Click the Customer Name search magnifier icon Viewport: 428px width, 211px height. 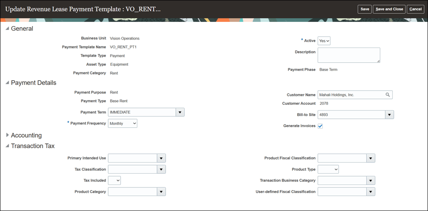[x=387, y=95]
